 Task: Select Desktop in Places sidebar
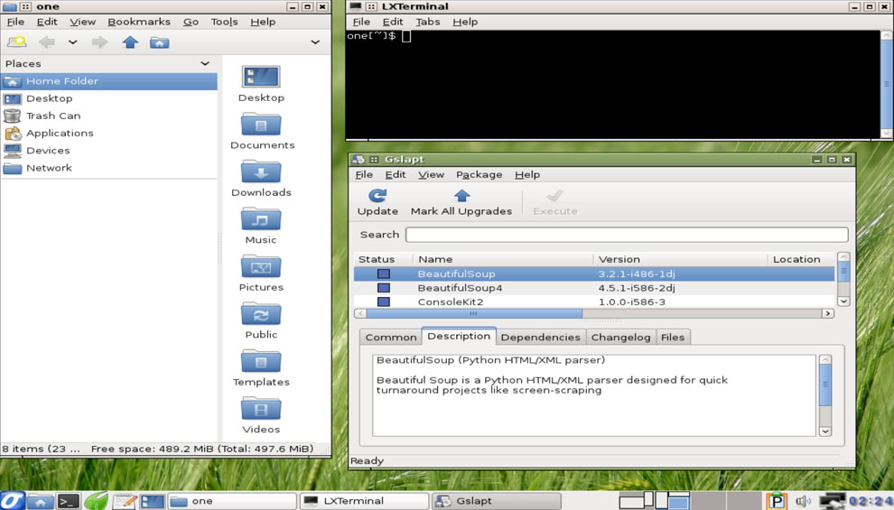(x=109, y=98)
